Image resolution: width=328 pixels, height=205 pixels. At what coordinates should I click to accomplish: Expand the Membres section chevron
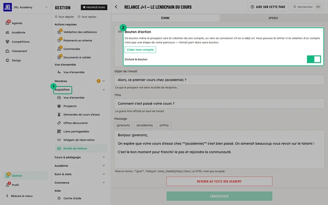103,81
